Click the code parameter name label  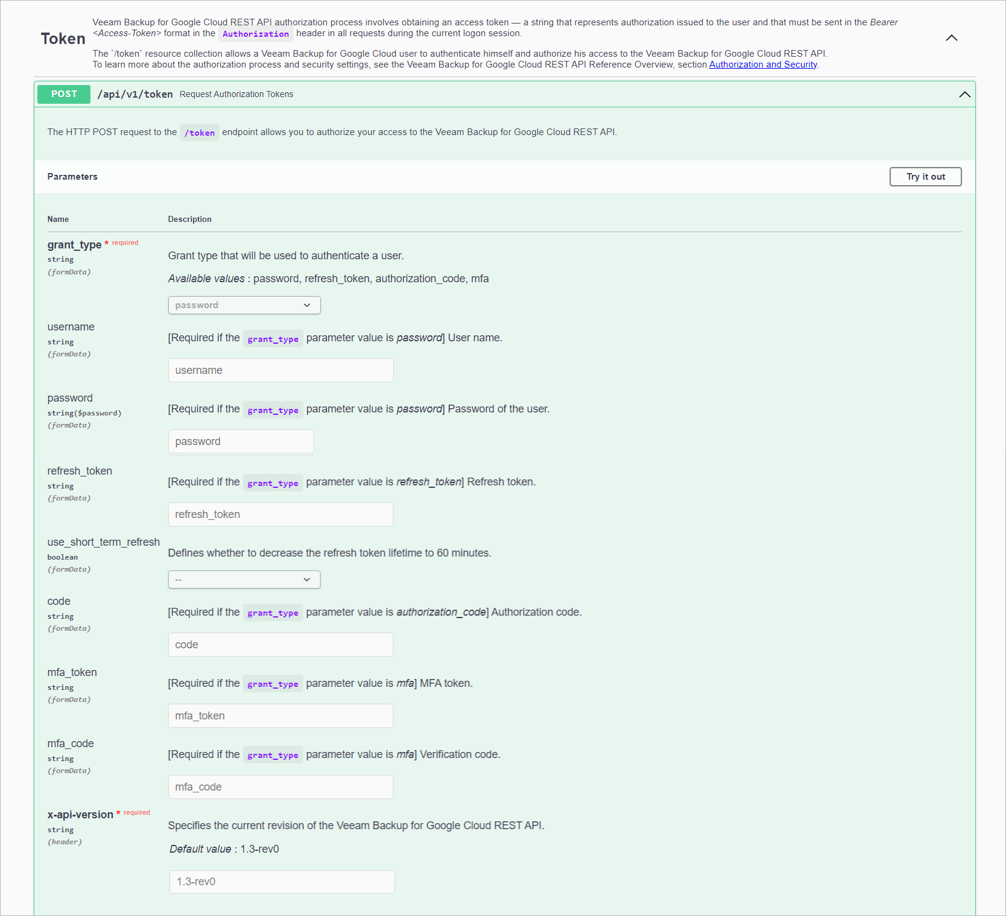pos(59,601)
